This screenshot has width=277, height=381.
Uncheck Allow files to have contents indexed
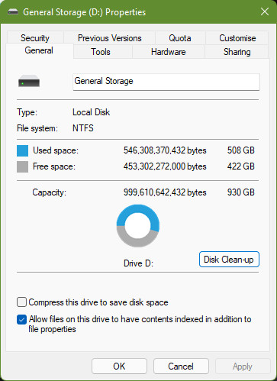pos(21,319)
